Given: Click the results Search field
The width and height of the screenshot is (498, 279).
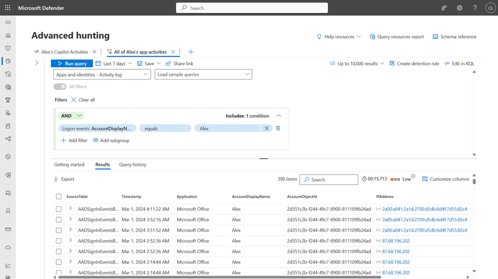Looking at the screenshot, I should tap(329, 180).
